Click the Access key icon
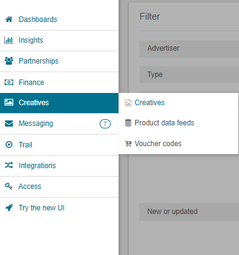The height and width of the screenshot is (255, 239). pyautogui.click(x=9, y=186)
